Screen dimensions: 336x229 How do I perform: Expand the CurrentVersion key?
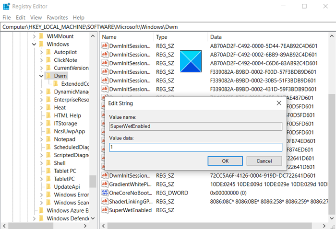point(41,68)
